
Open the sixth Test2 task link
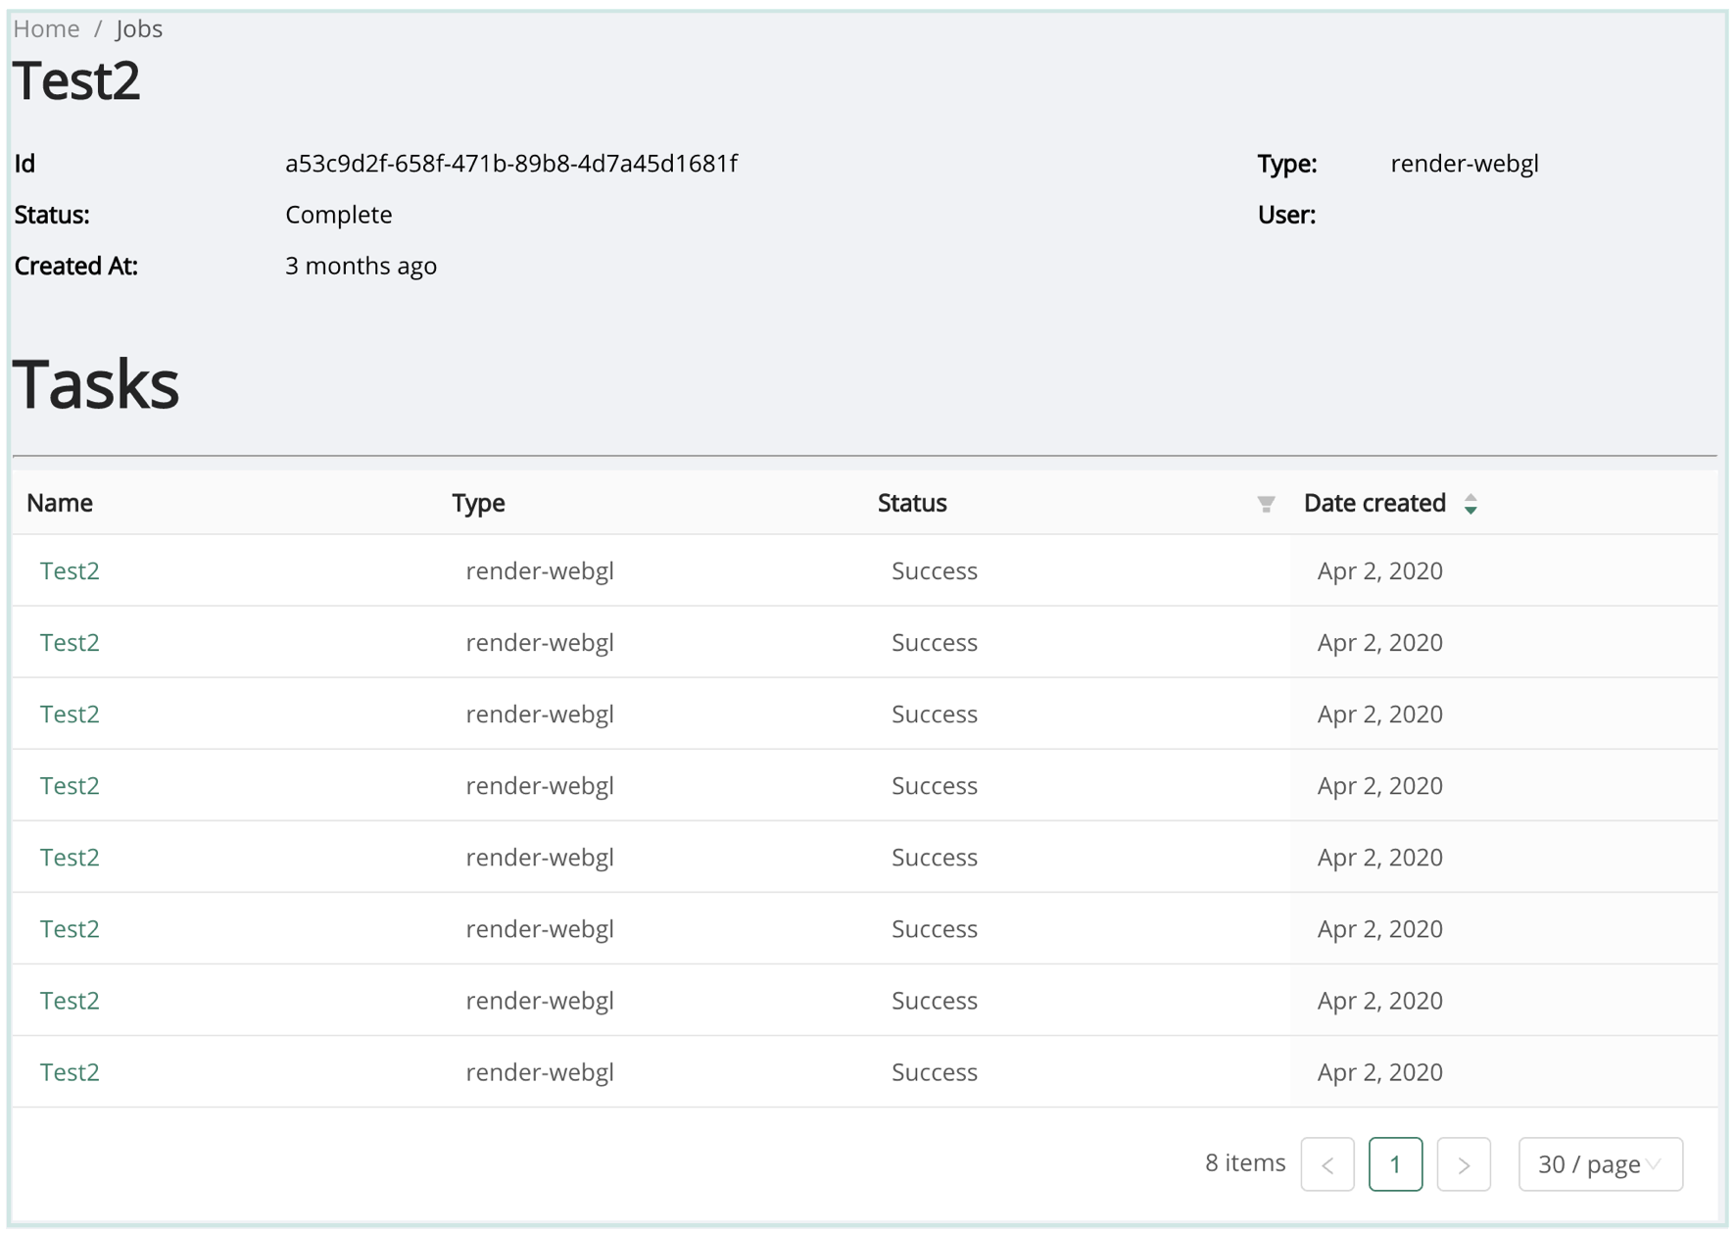pyautogui.click(x=70, y=929)
